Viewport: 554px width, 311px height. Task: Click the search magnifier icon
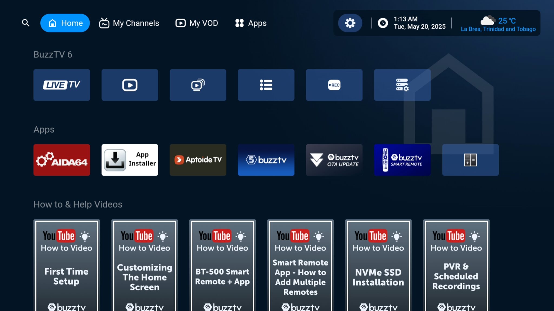click(26, 23)
